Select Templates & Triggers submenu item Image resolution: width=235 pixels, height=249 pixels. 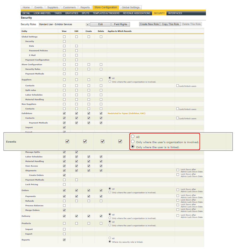coord(106,13)
